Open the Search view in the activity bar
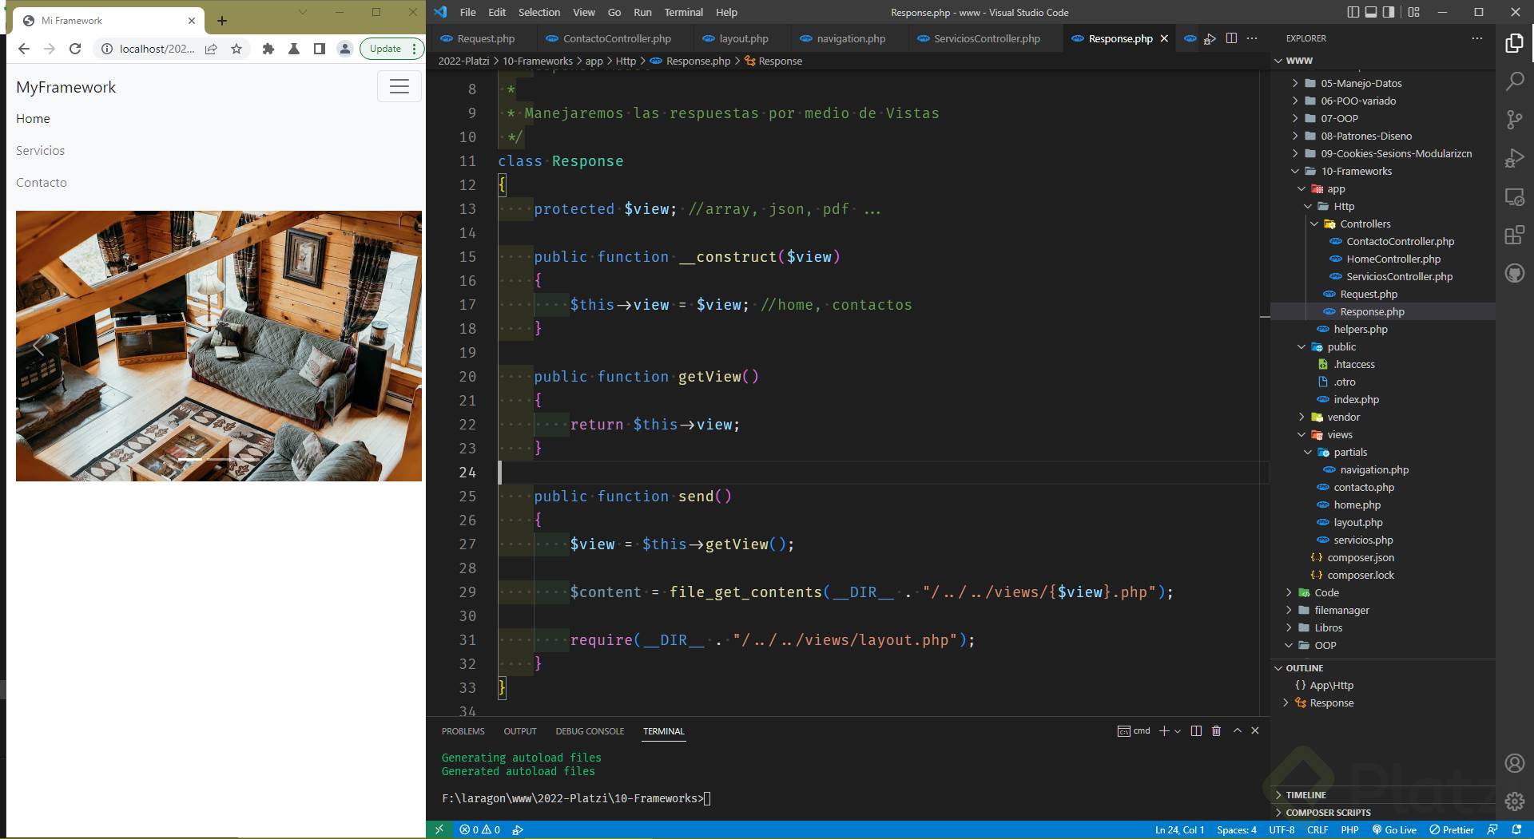 [x=1514, y=81]
